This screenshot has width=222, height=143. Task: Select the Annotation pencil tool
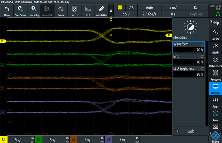pos(101,11)
